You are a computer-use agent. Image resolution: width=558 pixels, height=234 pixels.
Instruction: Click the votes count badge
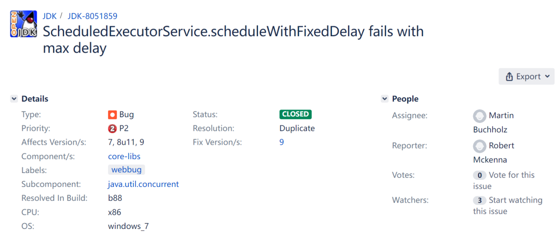pos(479,175)
